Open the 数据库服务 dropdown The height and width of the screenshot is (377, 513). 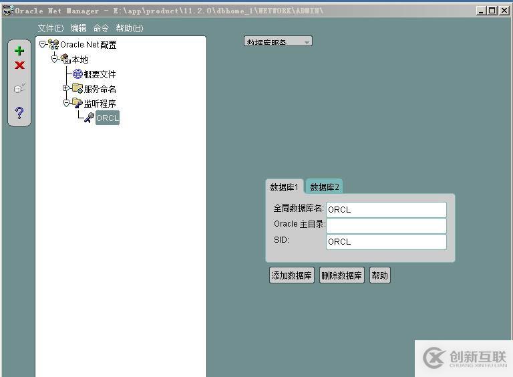278,41
